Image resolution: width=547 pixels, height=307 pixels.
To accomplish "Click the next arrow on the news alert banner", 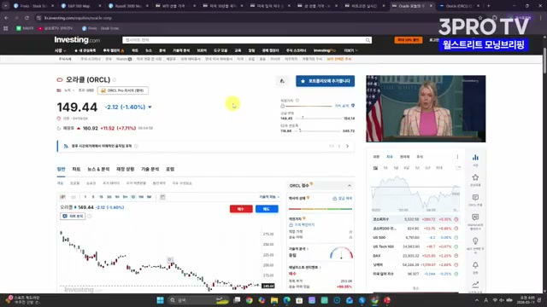I will [x=348, y=146].
